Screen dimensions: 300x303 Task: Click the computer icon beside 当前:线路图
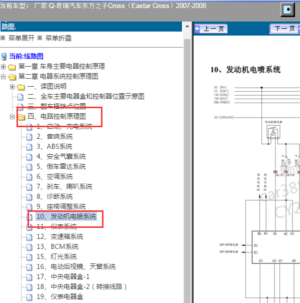coord(3,57)
